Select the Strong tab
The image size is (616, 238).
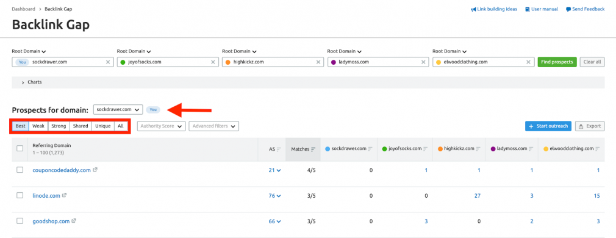click(59, 126)
